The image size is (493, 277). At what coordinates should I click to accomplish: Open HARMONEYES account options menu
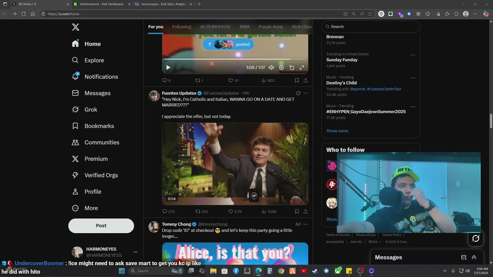click(x=135, y=252)
